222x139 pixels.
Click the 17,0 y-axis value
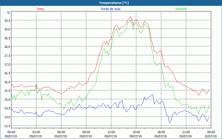(x=7, y=64)
